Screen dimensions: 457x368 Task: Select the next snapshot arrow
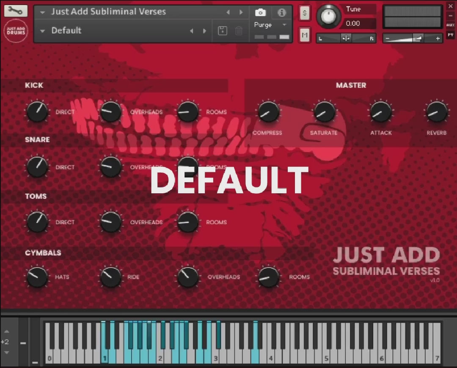(x=205, y=31)
